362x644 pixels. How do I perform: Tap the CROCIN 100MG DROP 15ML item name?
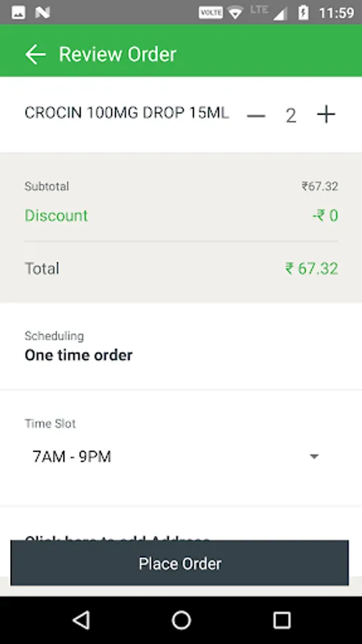(x=127, y=113)
